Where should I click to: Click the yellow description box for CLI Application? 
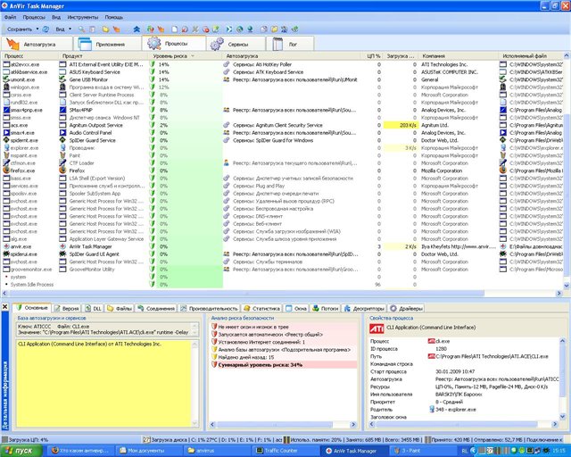click(104, 384)
